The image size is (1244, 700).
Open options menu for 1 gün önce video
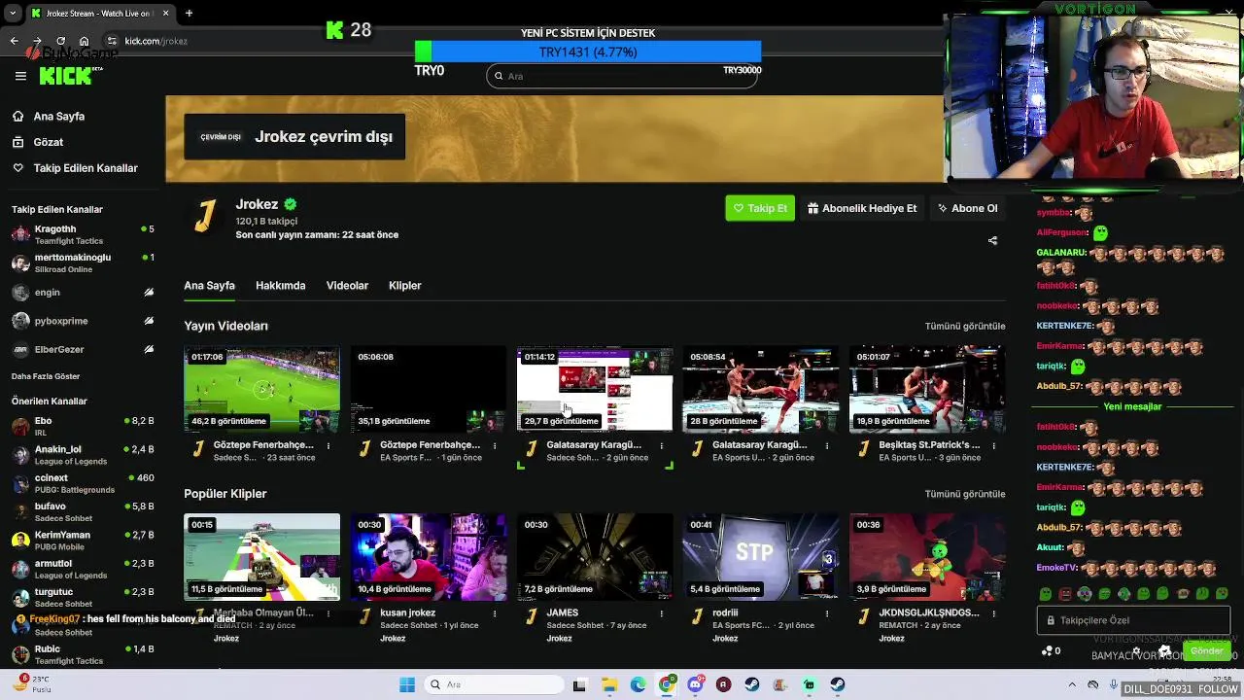[495, 446]
